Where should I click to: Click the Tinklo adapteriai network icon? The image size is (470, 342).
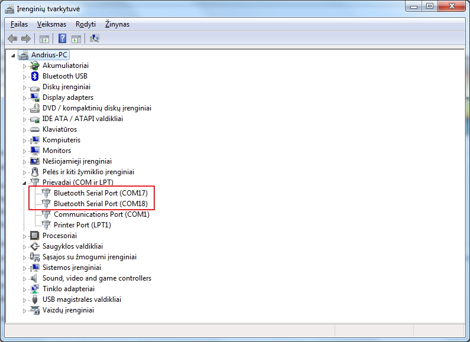35,289
